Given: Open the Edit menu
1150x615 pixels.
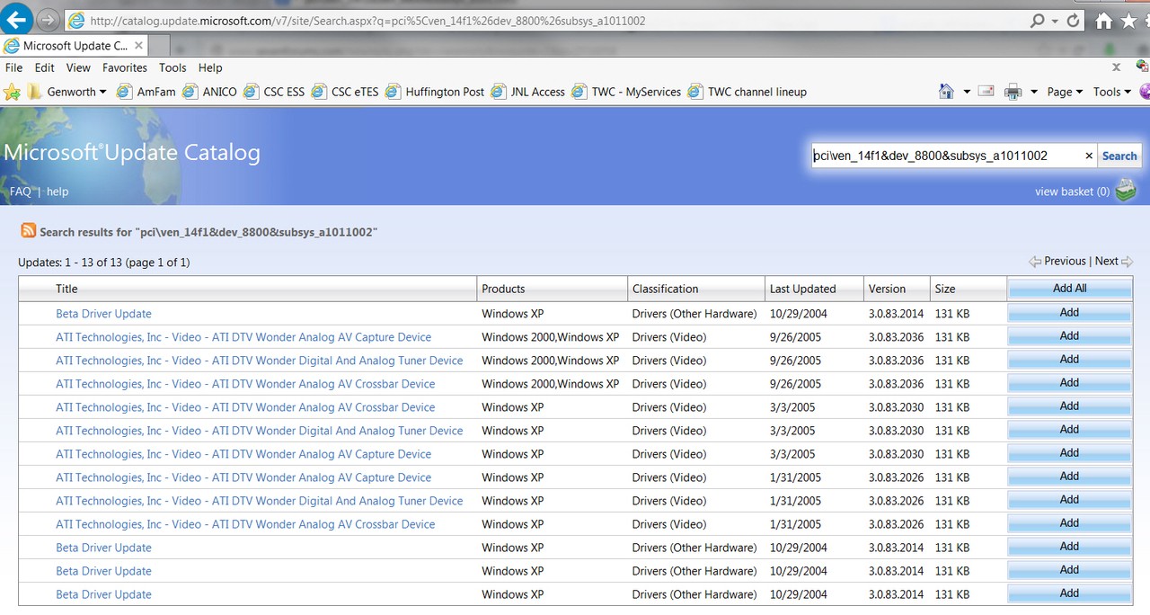Looking at the screenshot, I should tap(45, 67).
